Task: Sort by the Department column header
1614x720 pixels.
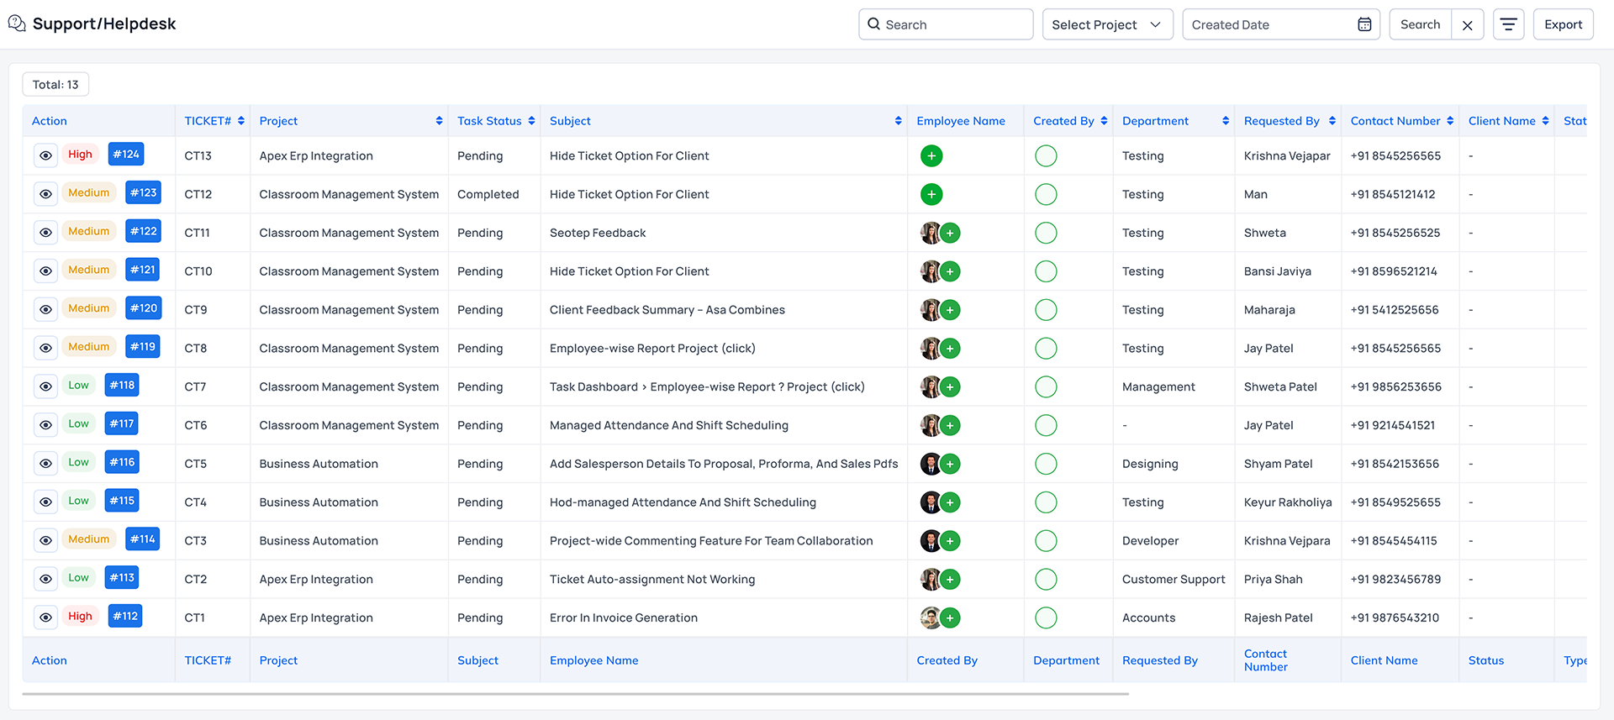Action: point(1225,121)
